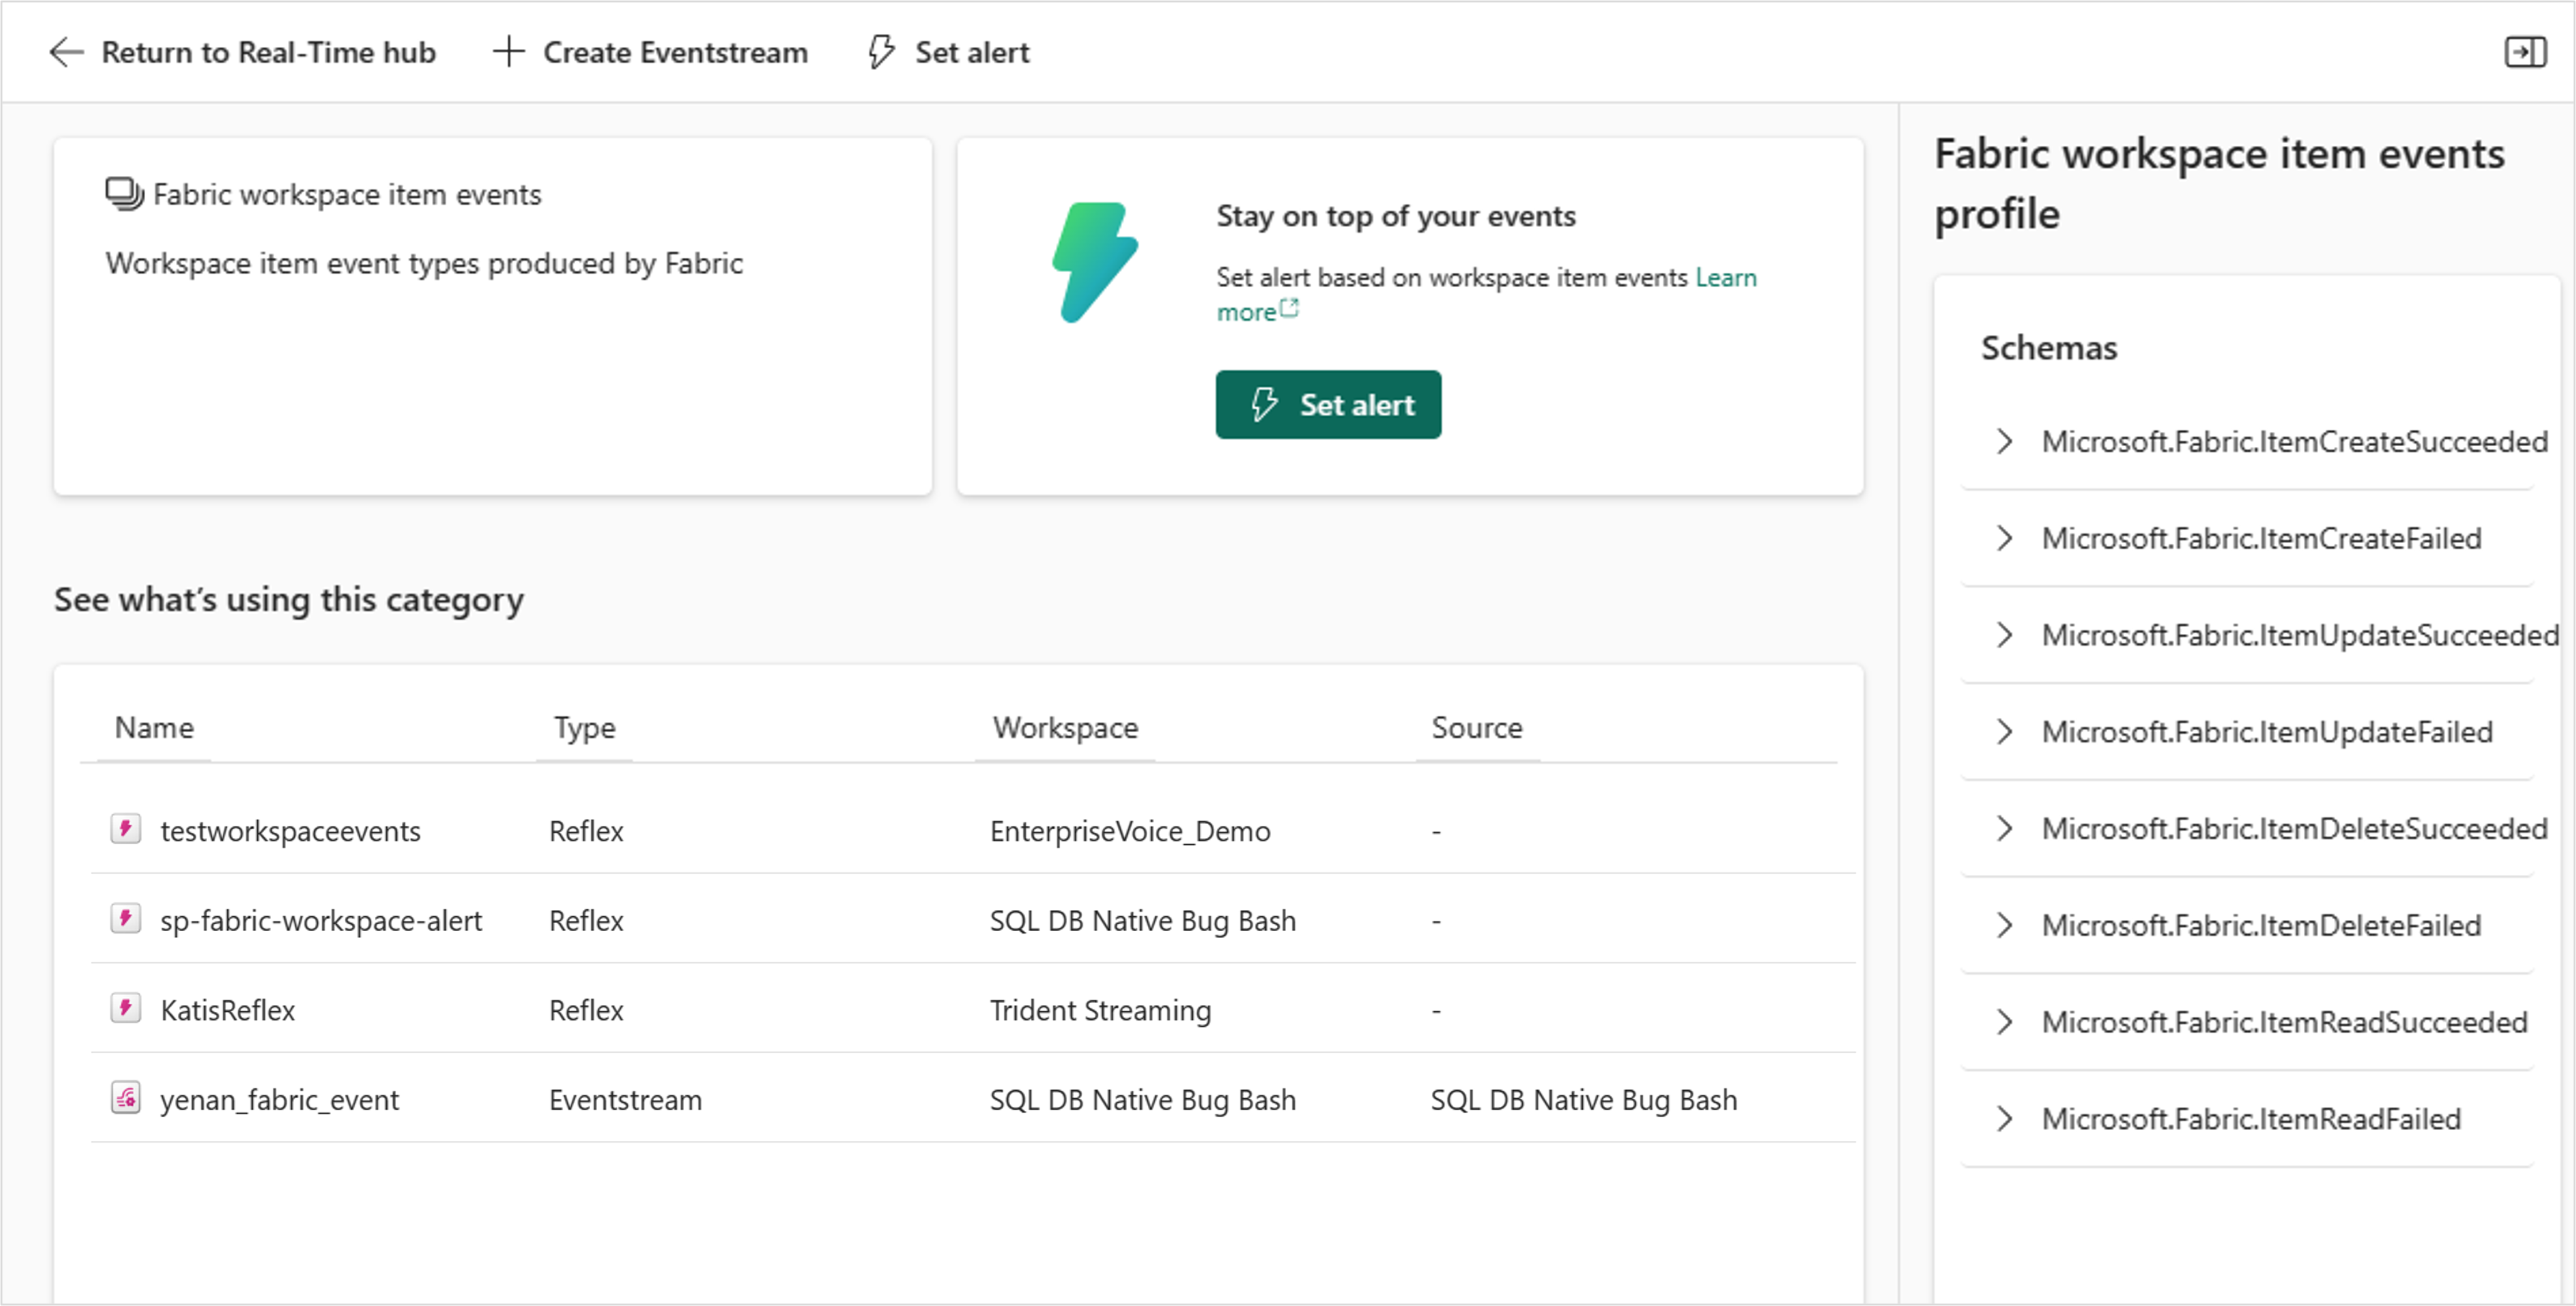Sort by Workspace column header
This screenshot has height=1306, width=2576.
(1065, 728)
